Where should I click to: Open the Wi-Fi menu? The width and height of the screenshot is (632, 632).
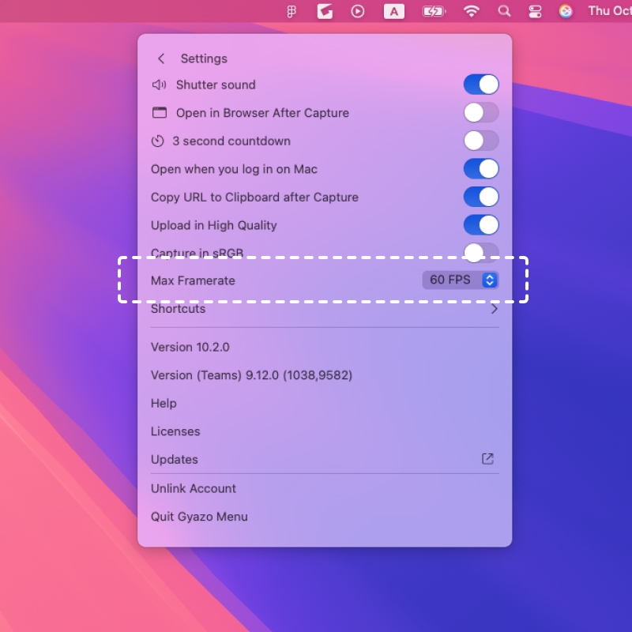(472, 11)
